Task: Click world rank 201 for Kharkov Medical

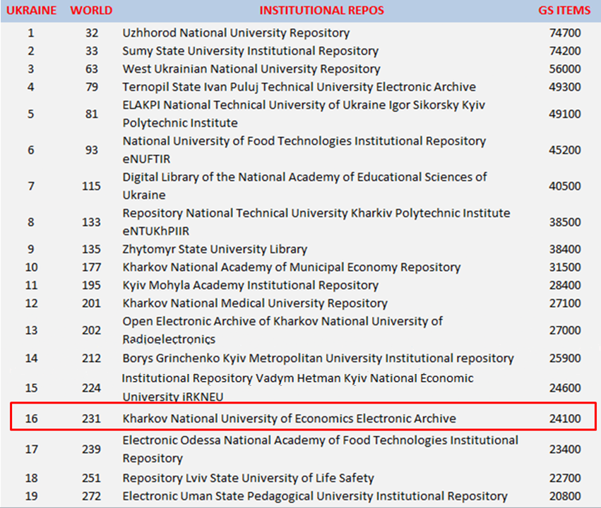Action: coord(91,303)
